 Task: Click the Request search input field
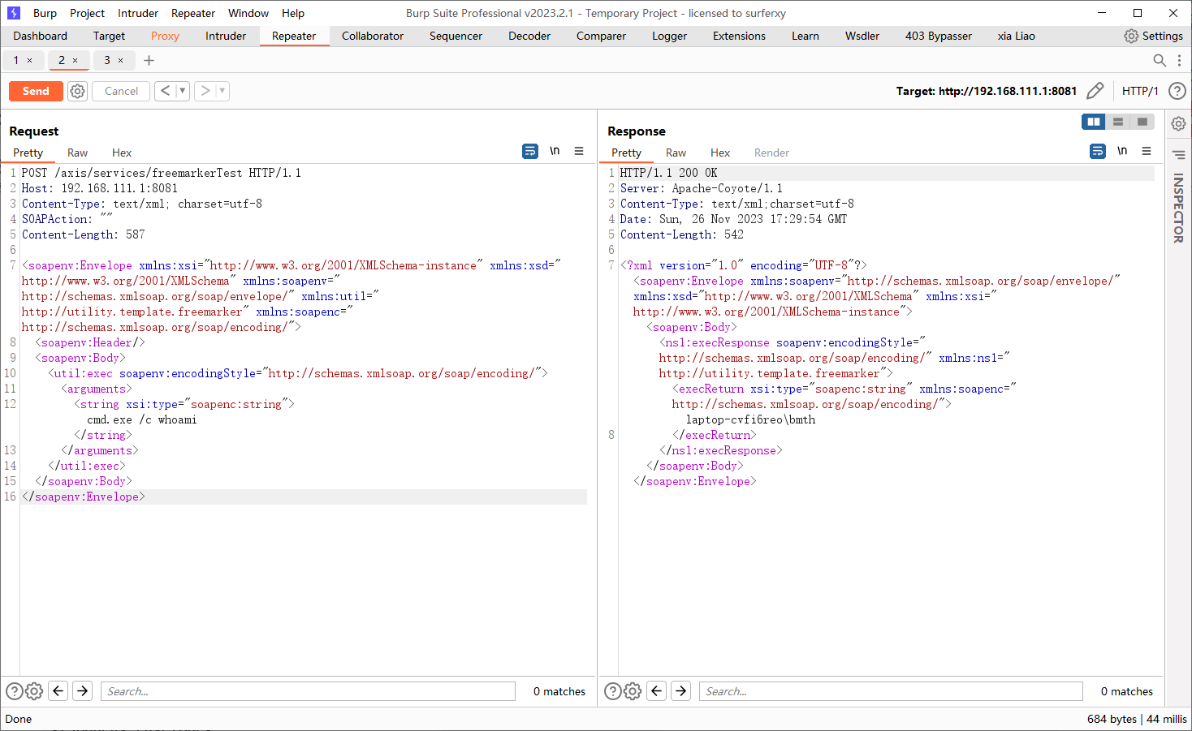pos(308,691)
